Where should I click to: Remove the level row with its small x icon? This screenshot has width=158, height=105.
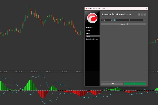coord(145,20)
